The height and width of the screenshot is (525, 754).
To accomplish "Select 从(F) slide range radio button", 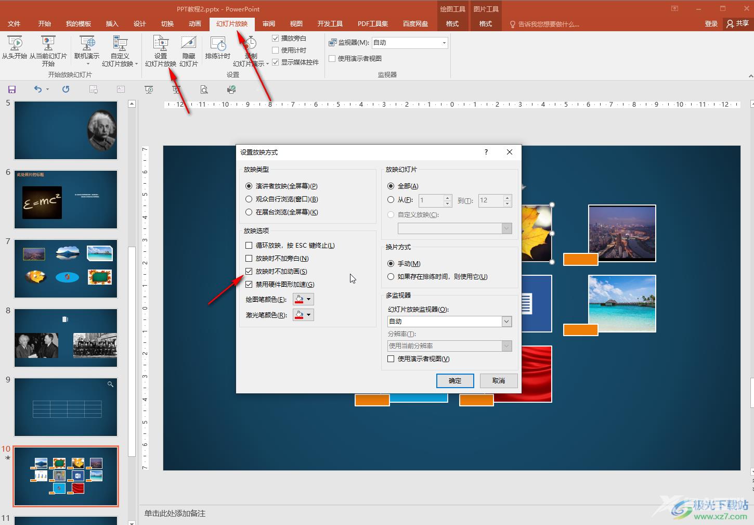I will point(391,200).
